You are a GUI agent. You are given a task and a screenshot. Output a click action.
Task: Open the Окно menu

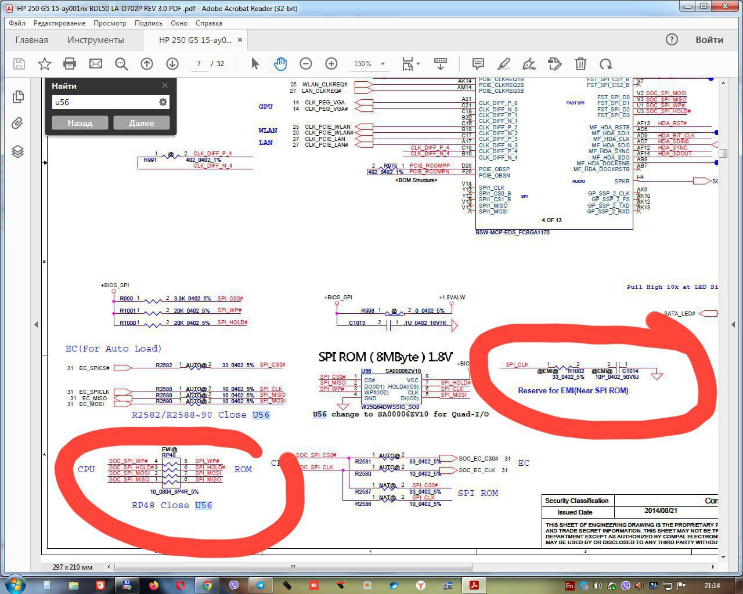pos(179,23)
